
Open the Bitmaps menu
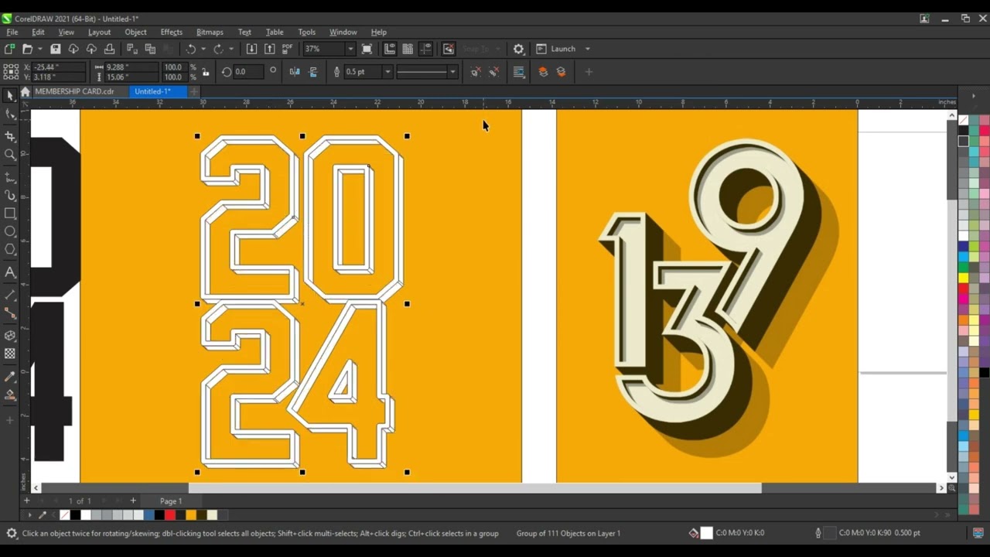210,32
